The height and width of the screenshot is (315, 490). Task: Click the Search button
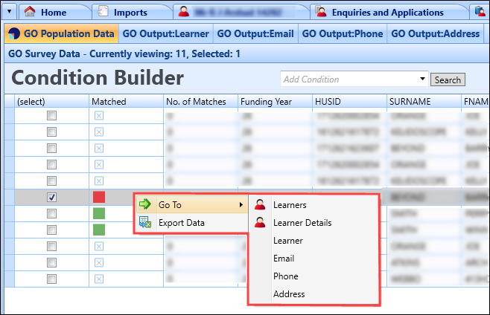tap(448, 79)
